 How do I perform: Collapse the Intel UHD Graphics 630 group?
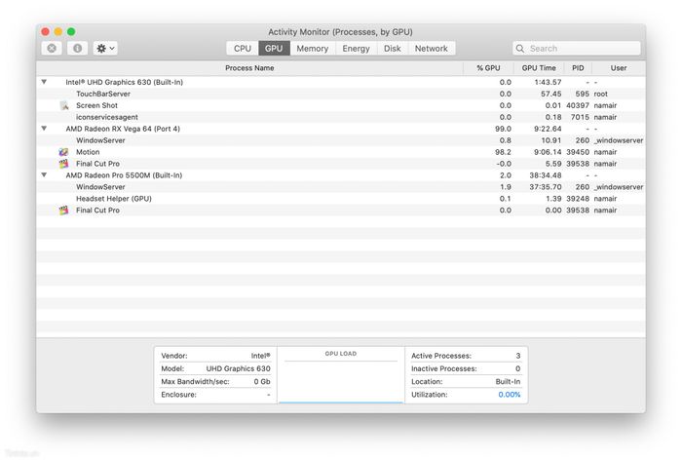tap(44, 82)
